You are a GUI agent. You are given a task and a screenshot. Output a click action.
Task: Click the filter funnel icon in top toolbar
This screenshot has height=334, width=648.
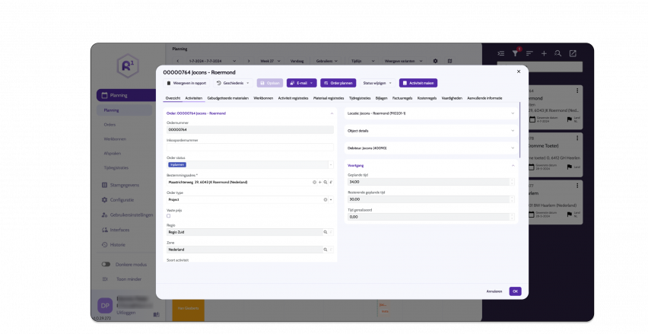[x=515, y=53]
